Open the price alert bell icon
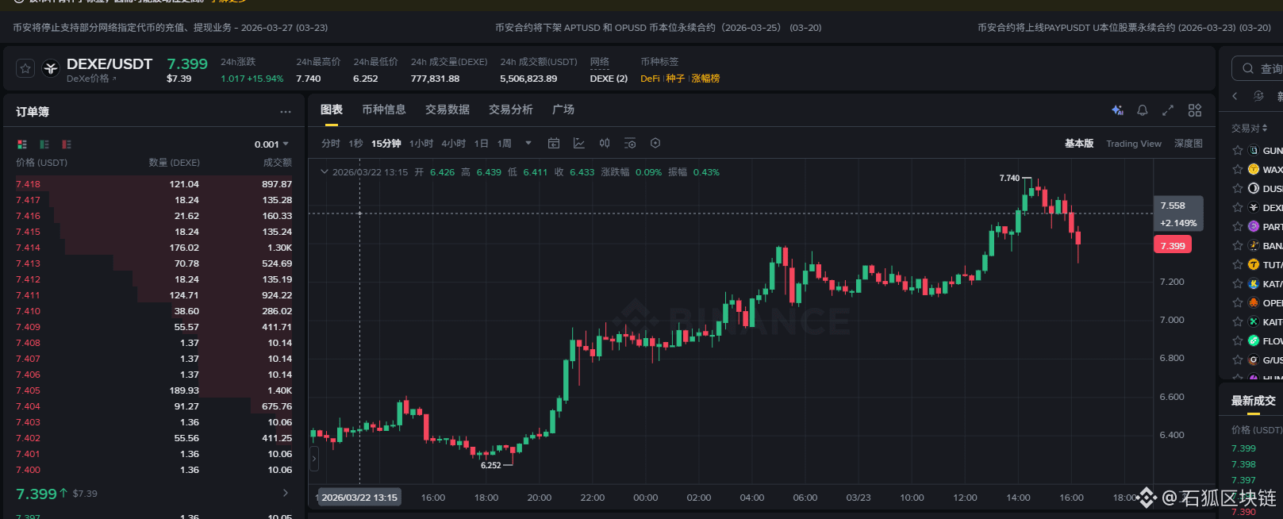 tap(1143, 110)
